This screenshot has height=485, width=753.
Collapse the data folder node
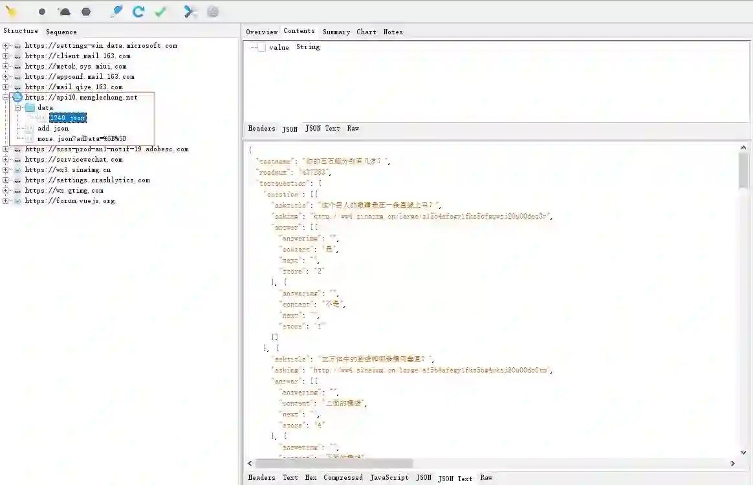pyautogui.click(x=17, y=108)
